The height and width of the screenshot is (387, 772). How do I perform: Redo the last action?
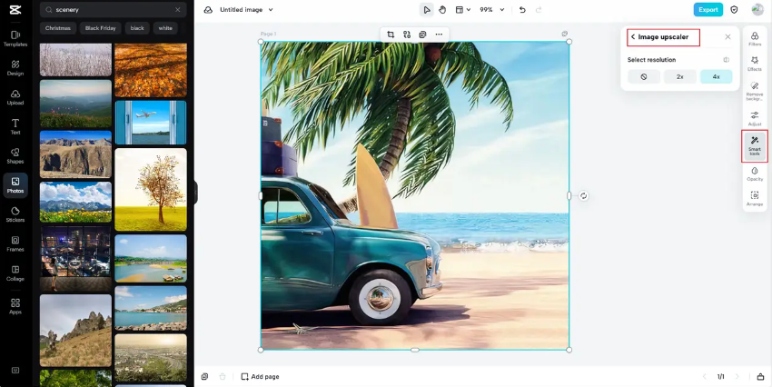pos(539,10)
